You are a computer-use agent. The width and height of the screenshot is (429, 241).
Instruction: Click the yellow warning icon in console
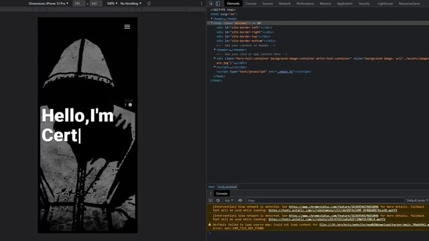[x=210, y=225]
